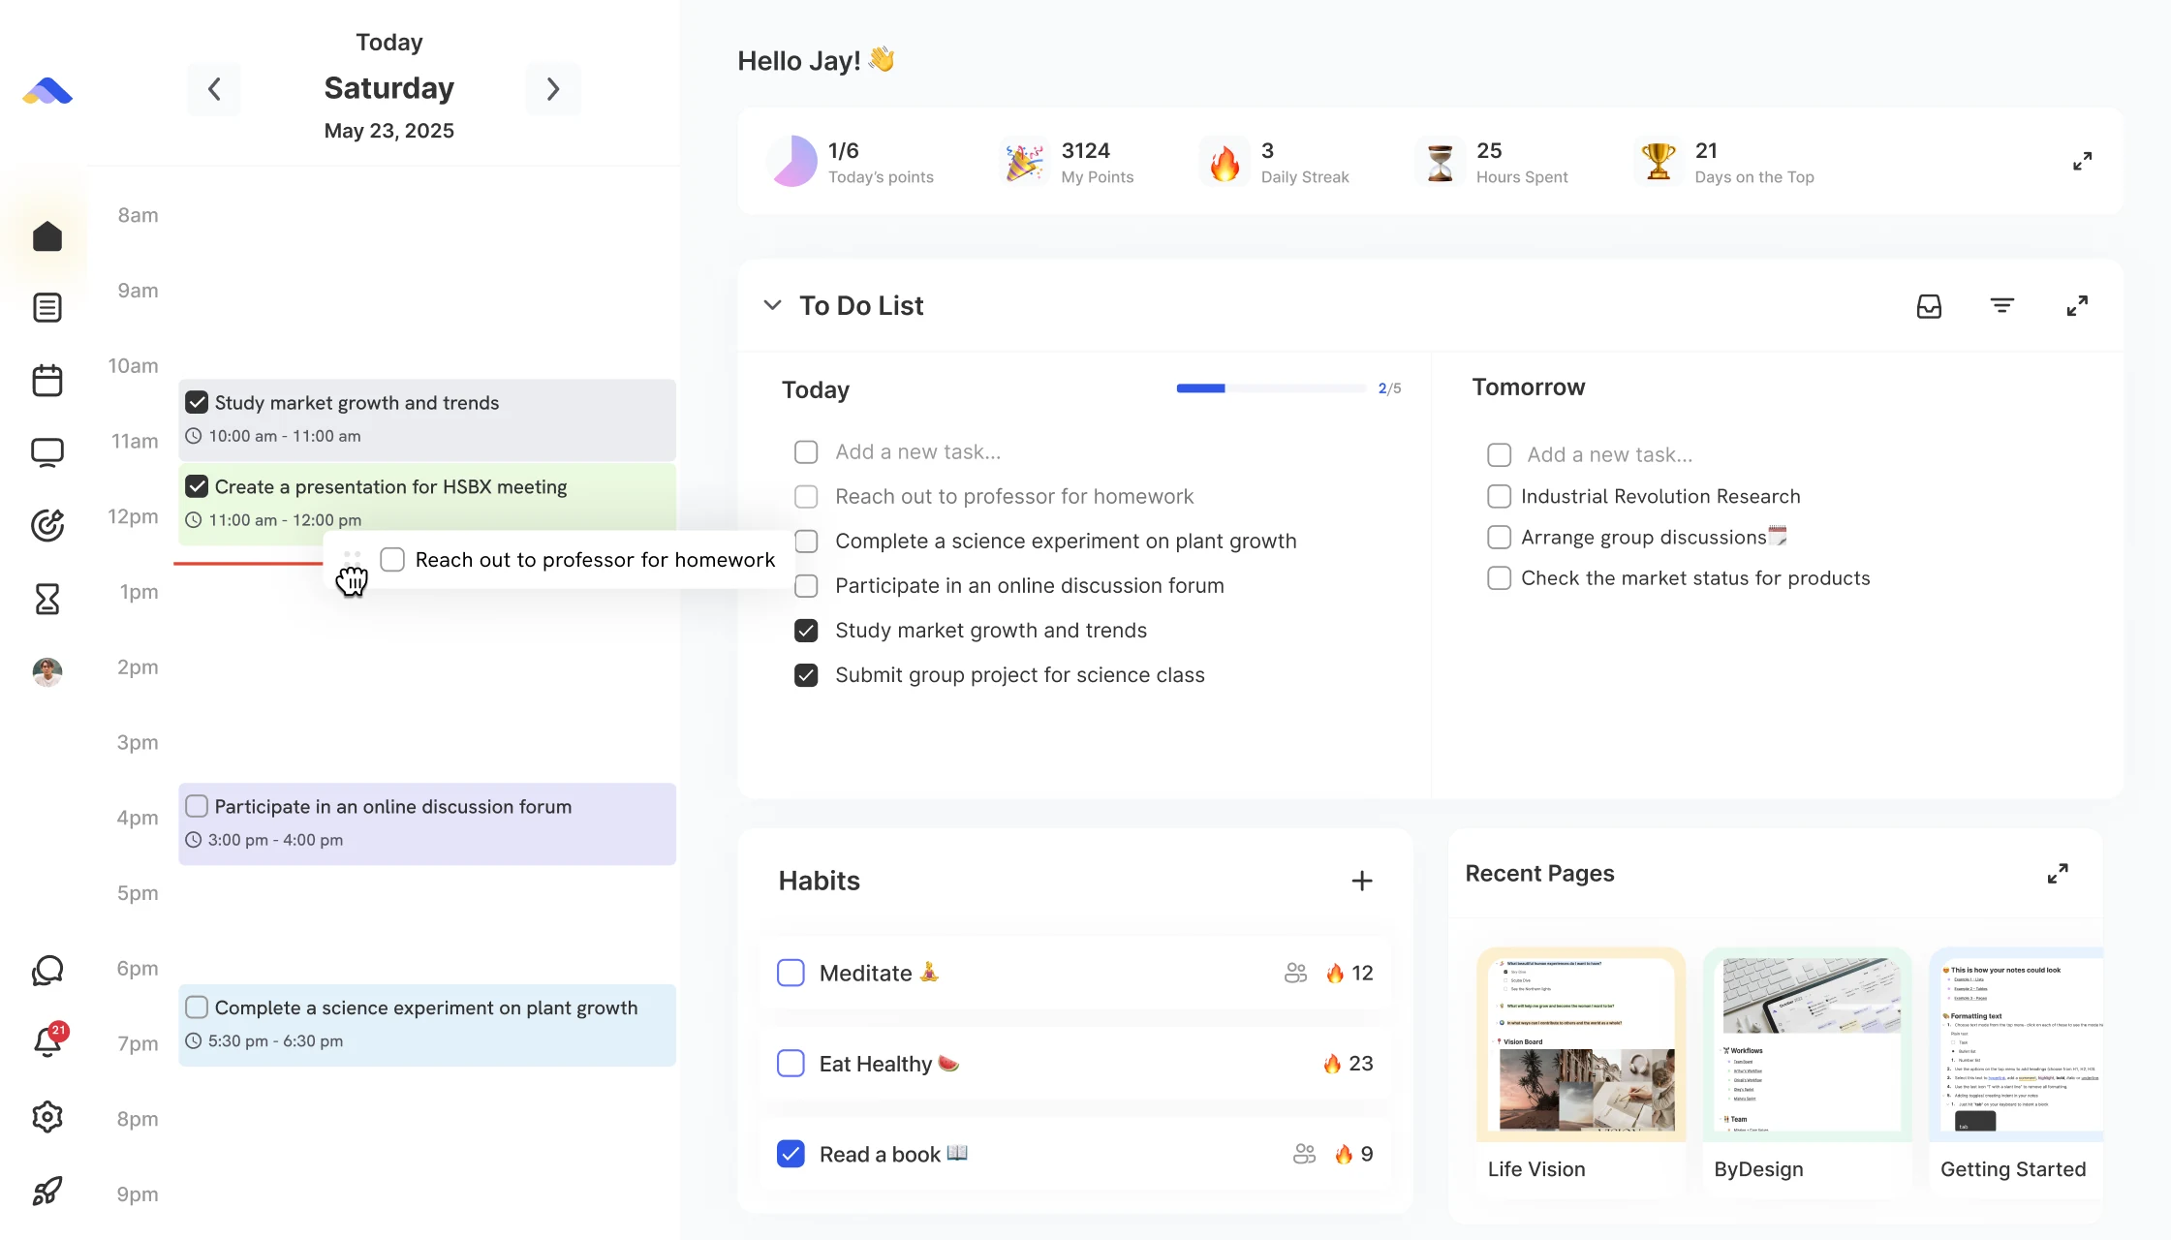Click the Today progress bar 2/5
The height and width of the screenshot is (1240, 2171).
tap(1271, 388)
